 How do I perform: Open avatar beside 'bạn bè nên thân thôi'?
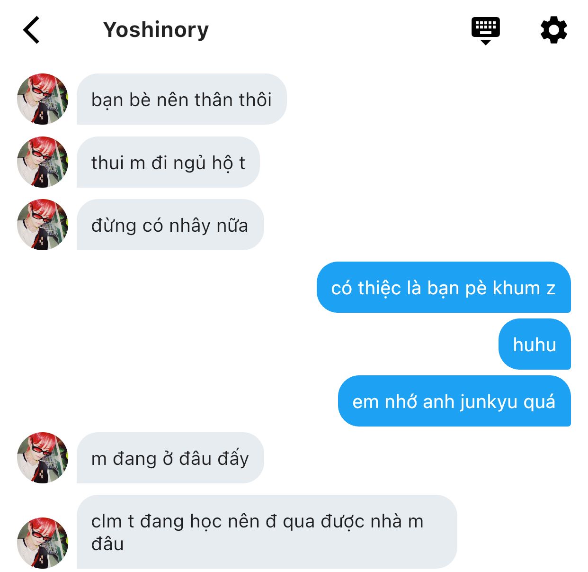43,99
